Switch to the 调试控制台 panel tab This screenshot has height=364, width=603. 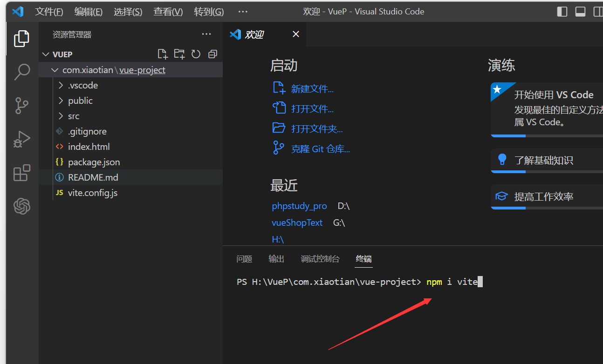coord(320,259)
